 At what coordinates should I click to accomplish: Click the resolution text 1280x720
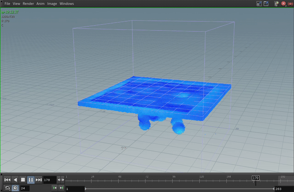tap(8, 17)
